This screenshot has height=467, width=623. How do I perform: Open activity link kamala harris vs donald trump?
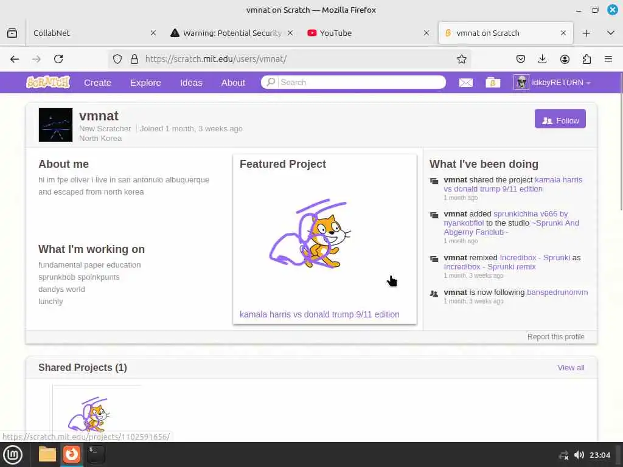click(x=513, y=184)
